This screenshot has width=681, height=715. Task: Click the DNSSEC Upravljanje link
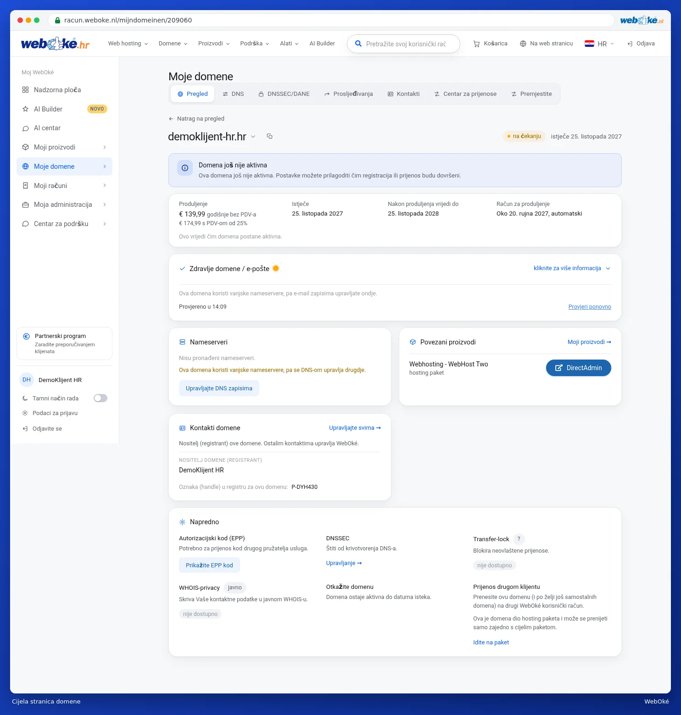tap(344, 563)
